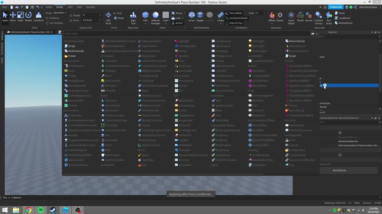Switch to the TEST ribbon tab
Viewport: 382px width, 214px height.
(x=70, y=7)
